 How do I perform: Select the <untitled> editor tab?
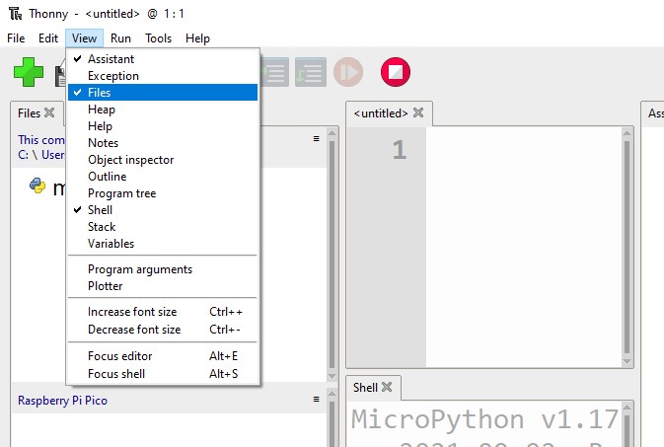point(381,113)
